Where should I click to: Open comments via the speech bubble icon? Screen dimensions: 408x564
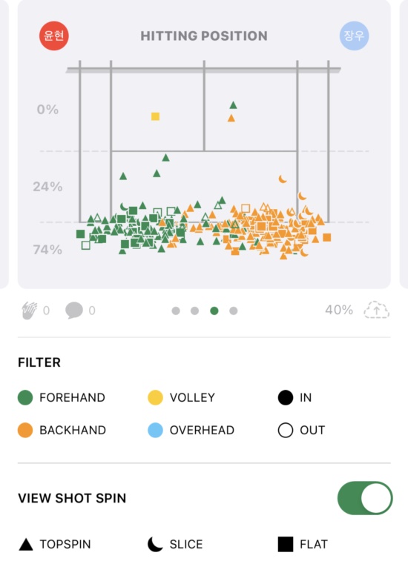(74, 311)
